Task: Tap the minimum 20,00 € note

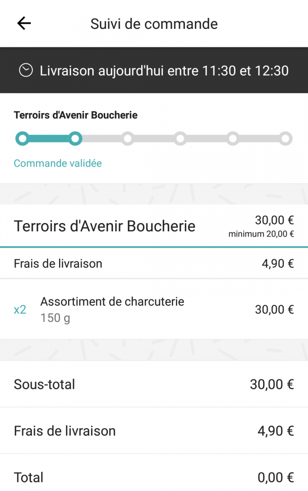Action: [x=261, y=234]
